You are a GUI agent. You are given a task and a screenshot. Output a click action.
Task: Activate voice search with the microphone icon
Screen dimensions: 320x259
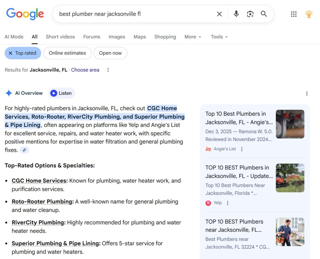(236, 14)
